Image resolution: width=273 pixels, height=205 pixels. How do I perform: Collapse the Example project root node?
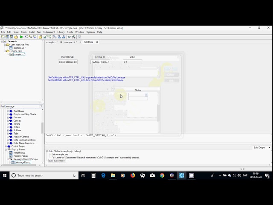2,41
